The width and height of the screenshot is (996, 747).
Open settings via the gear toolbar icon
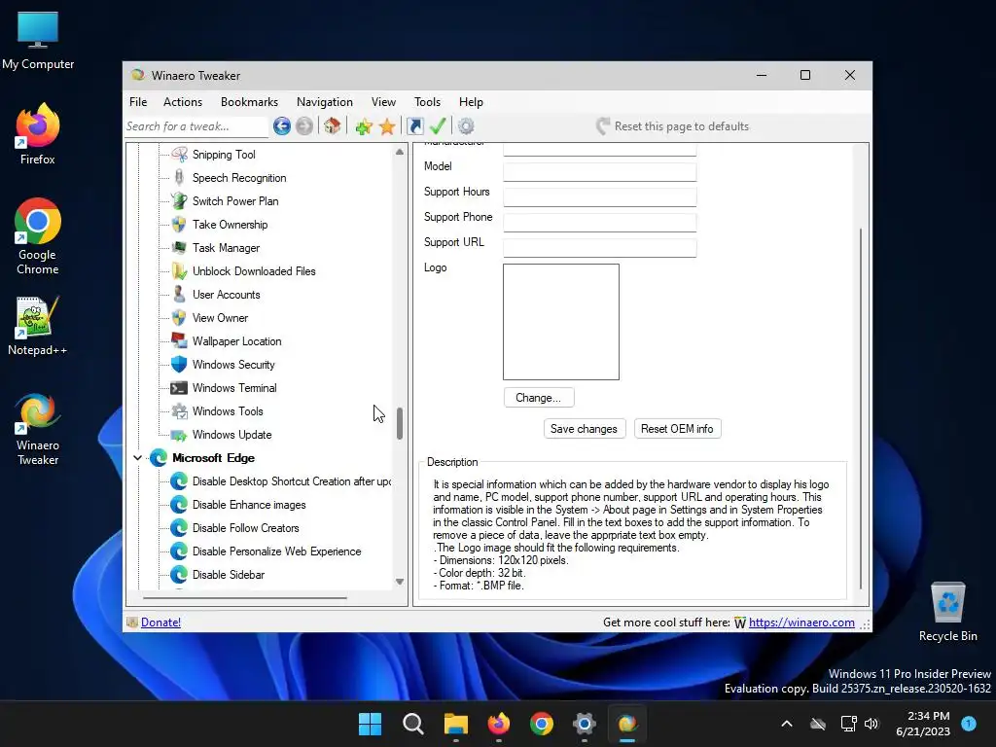(x=466, y=126)
